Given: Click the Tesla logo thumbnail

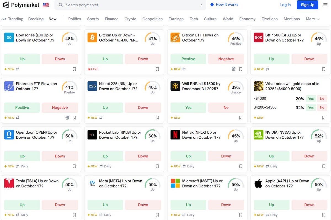Looking at the screenshot, I should pos(9,183).
